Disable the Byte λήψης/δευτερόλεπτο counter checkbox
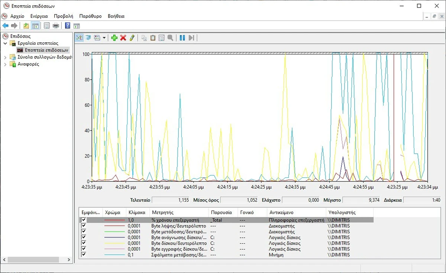 (x=83, y=226)
